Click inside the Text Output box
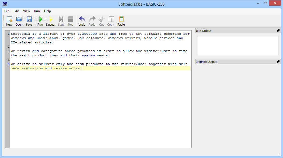283x158 pixels. 238,46
